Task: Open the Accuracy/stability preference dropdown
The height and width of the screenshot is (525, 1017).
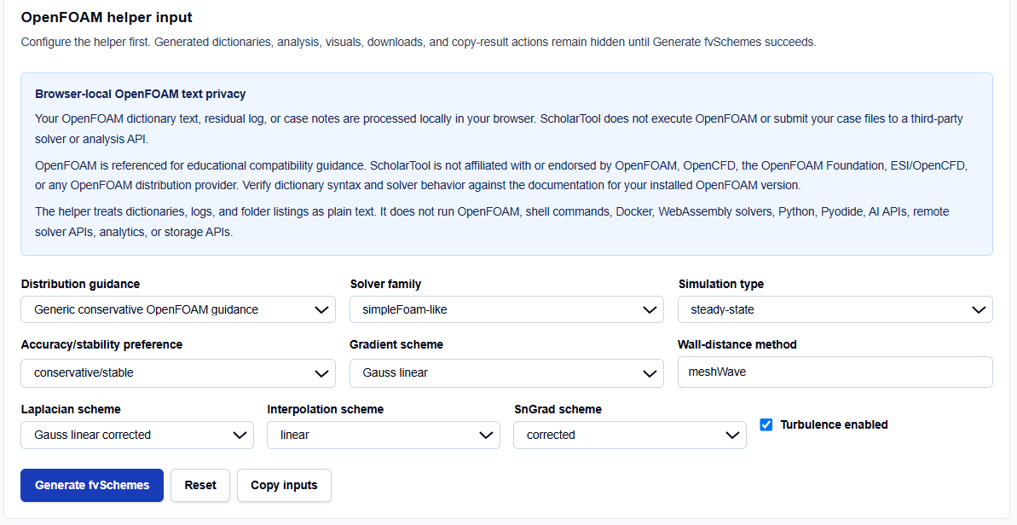Action: point(177,372)
